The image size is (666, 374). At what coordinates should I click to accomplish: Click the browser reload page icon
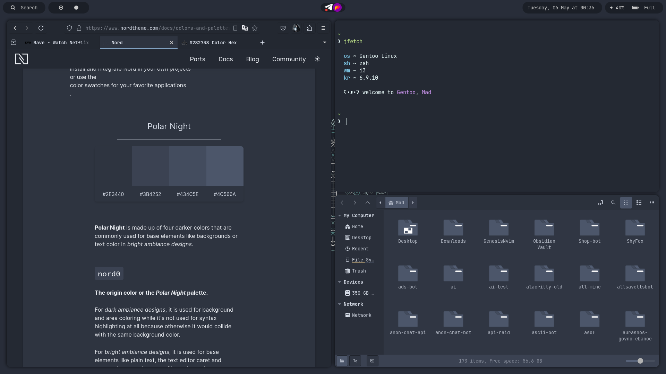pos(41,28)
